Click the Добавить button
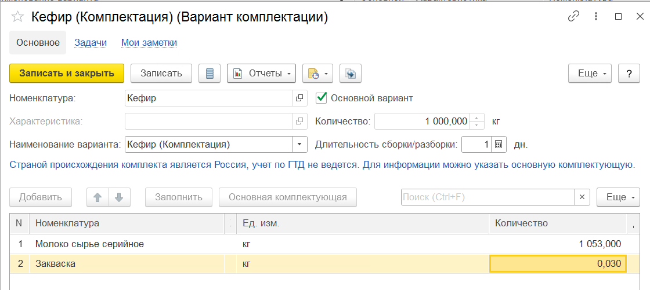This screenshot has width=650, height=290. tap(41, 197)
